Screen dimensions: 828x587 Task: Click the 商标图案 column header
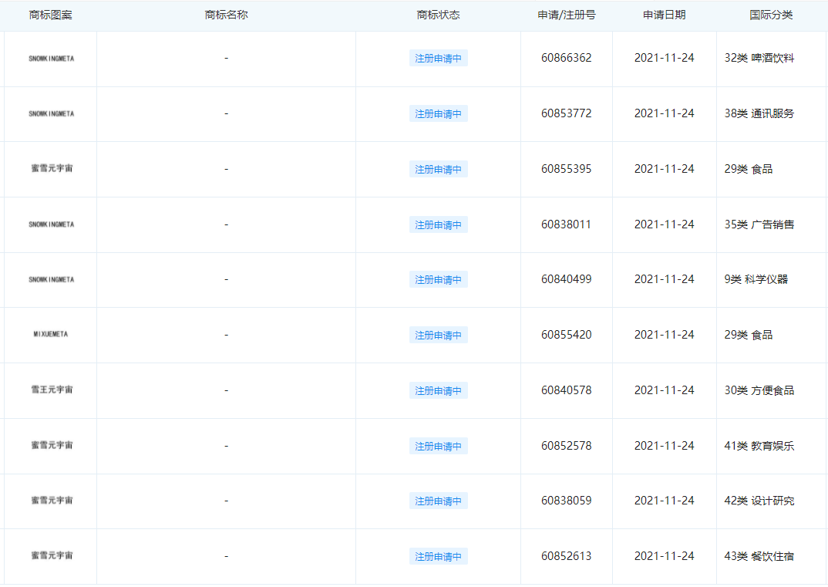point(50,15)
